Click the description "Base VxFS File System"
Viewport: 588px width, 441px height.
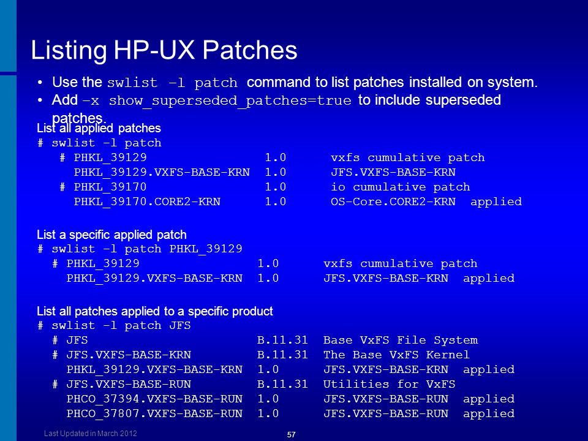[401, 340]
